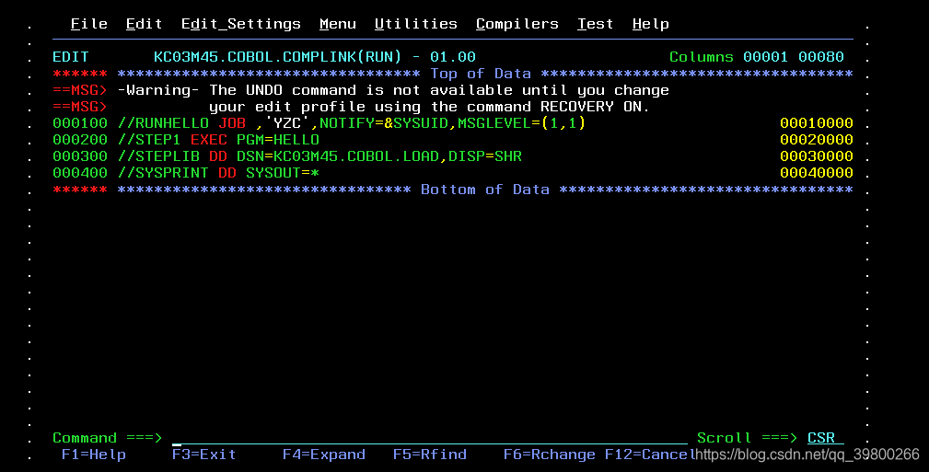Open the Edit_Settings menu

(240, 24)
